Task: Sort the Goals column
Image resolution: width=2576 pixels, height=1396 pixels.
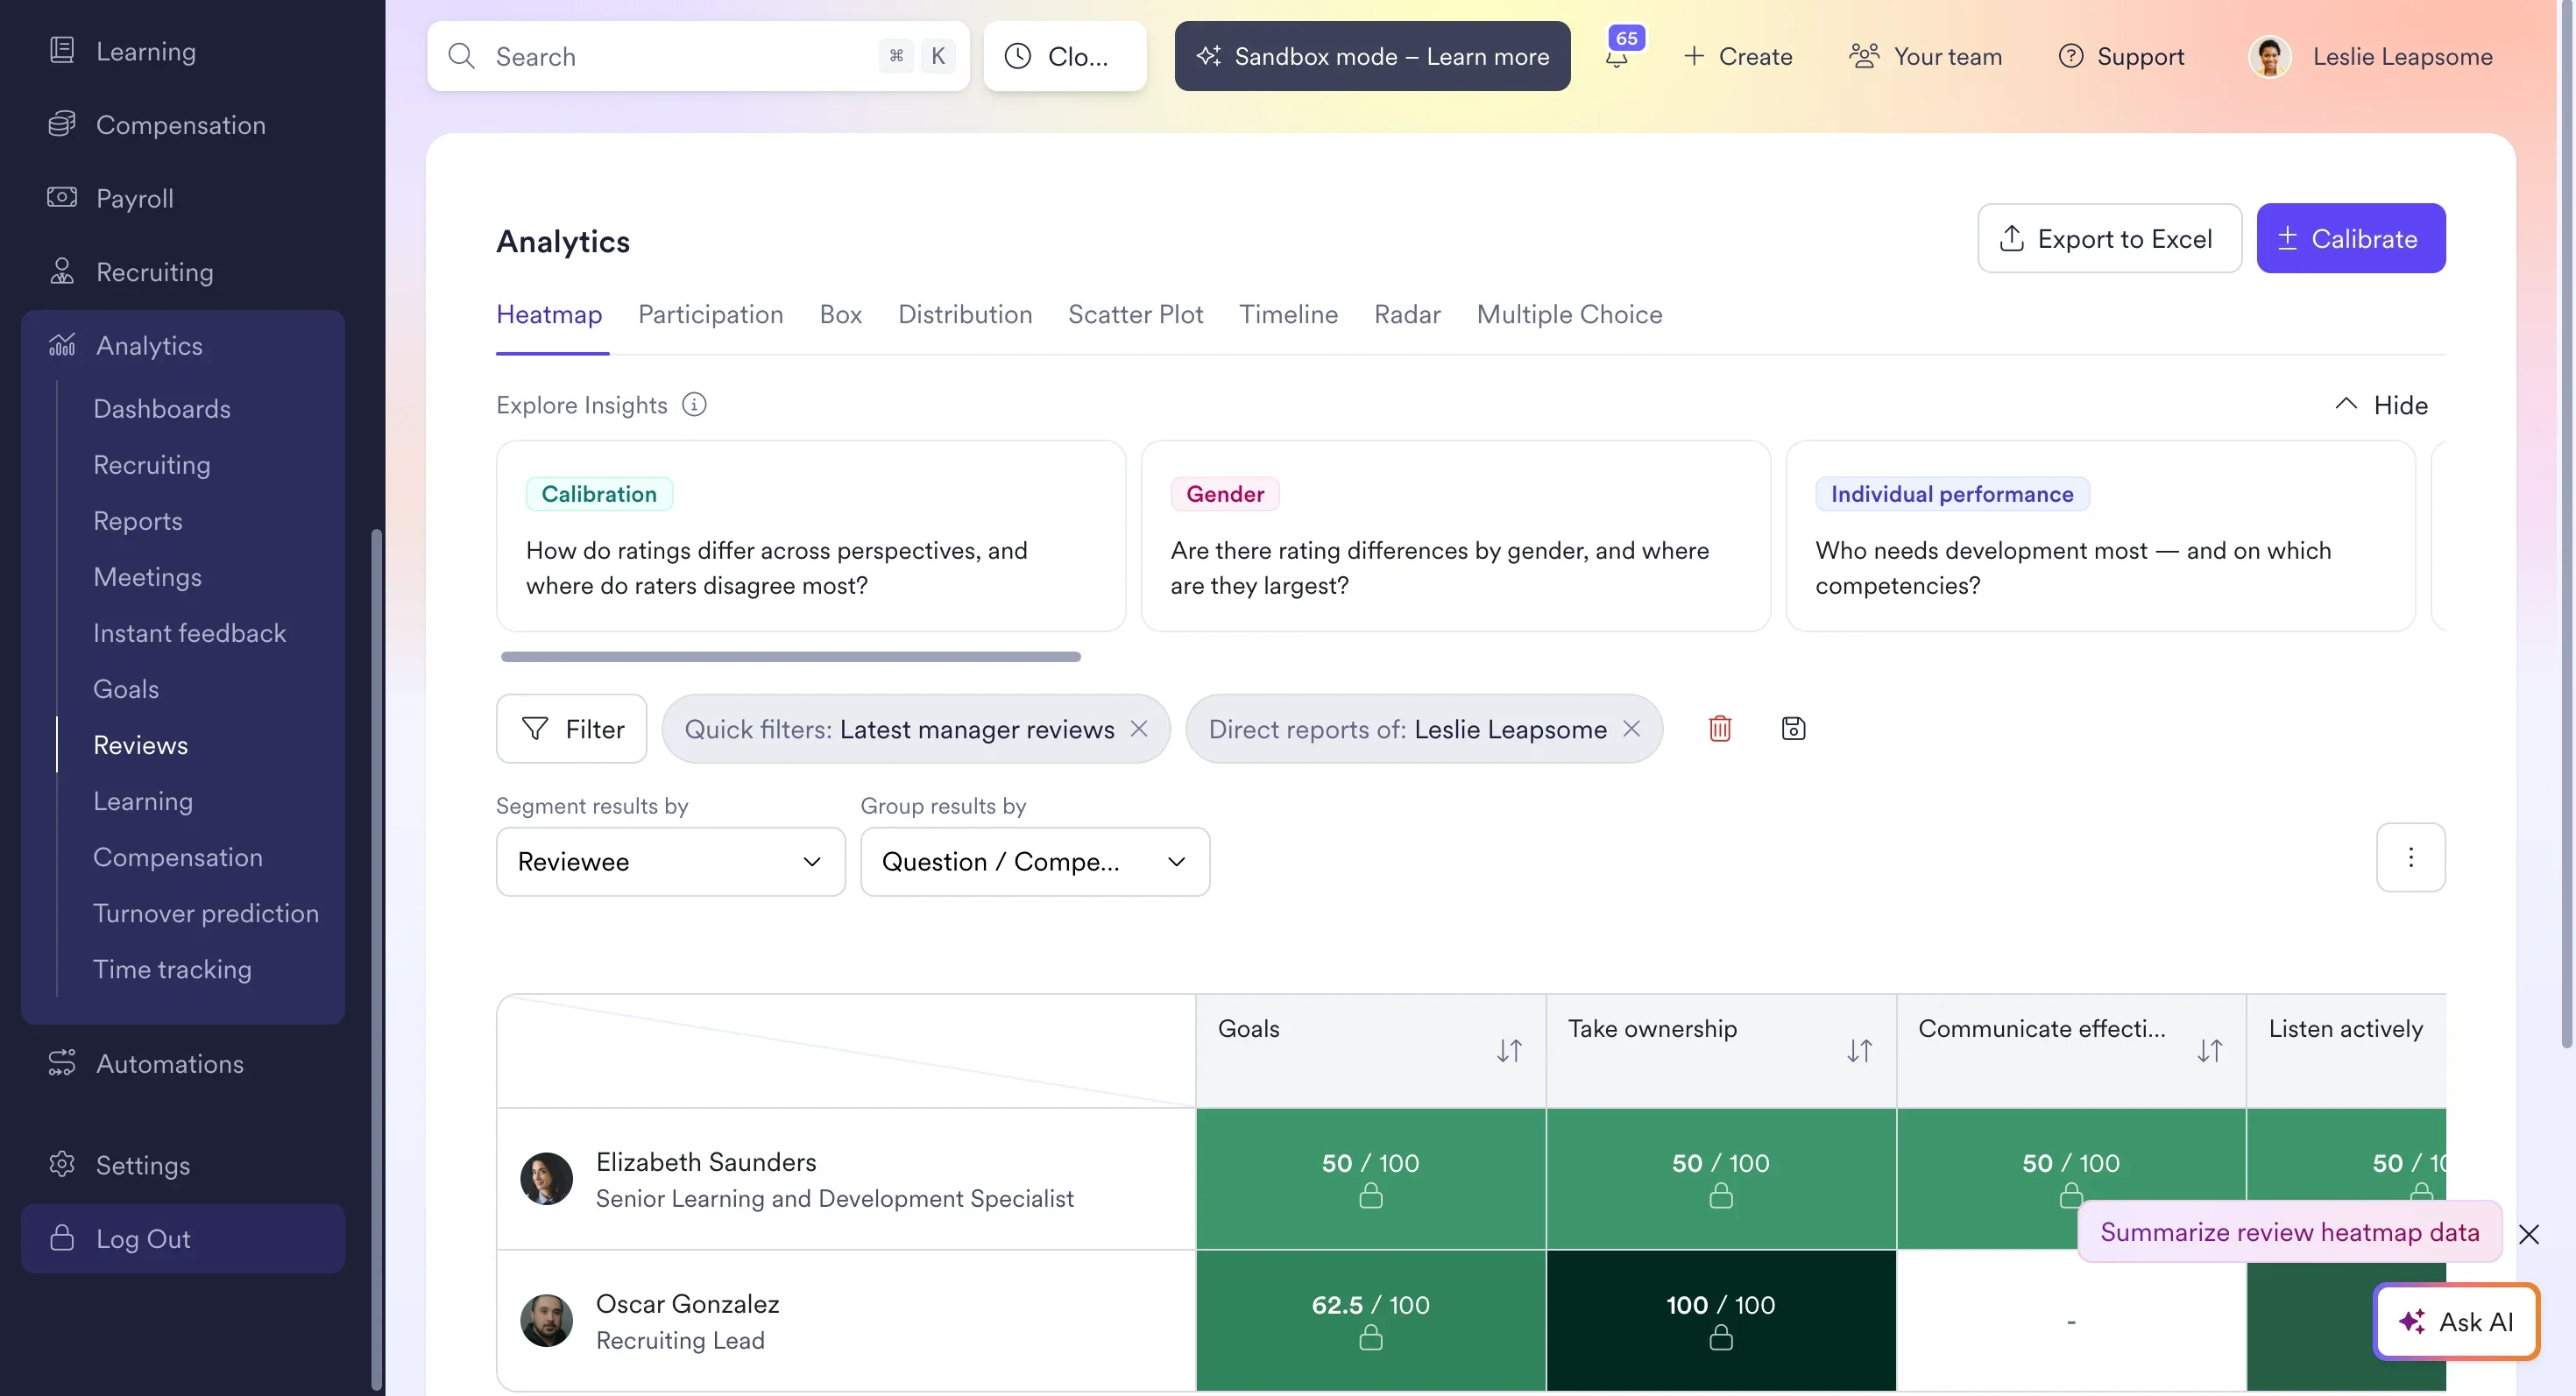Action: click(1509, 1050)
